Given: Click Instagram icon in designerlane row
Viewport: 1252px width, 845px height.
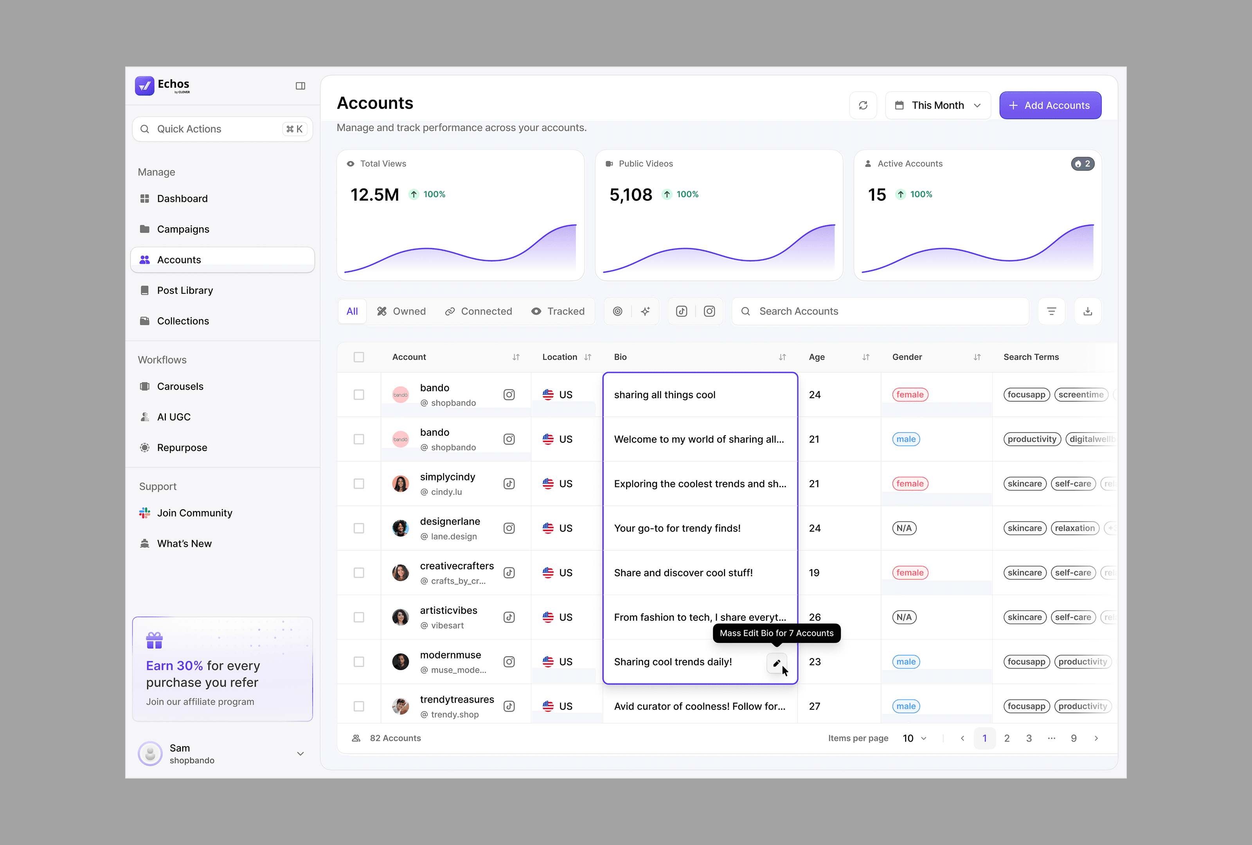Looking at the screenshot, I should [509, 529].
